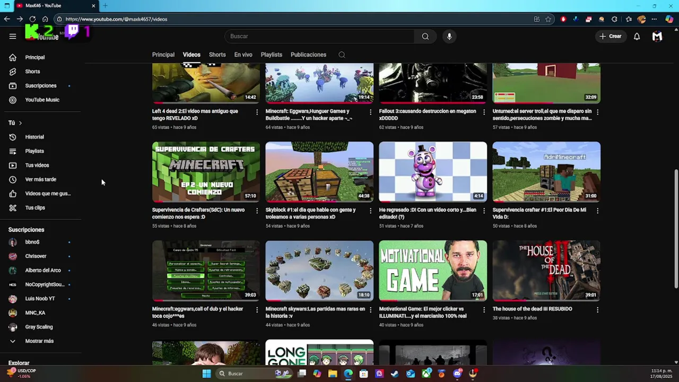Open new browser tab plus button

pyautogui.click(x=105, y=5)
